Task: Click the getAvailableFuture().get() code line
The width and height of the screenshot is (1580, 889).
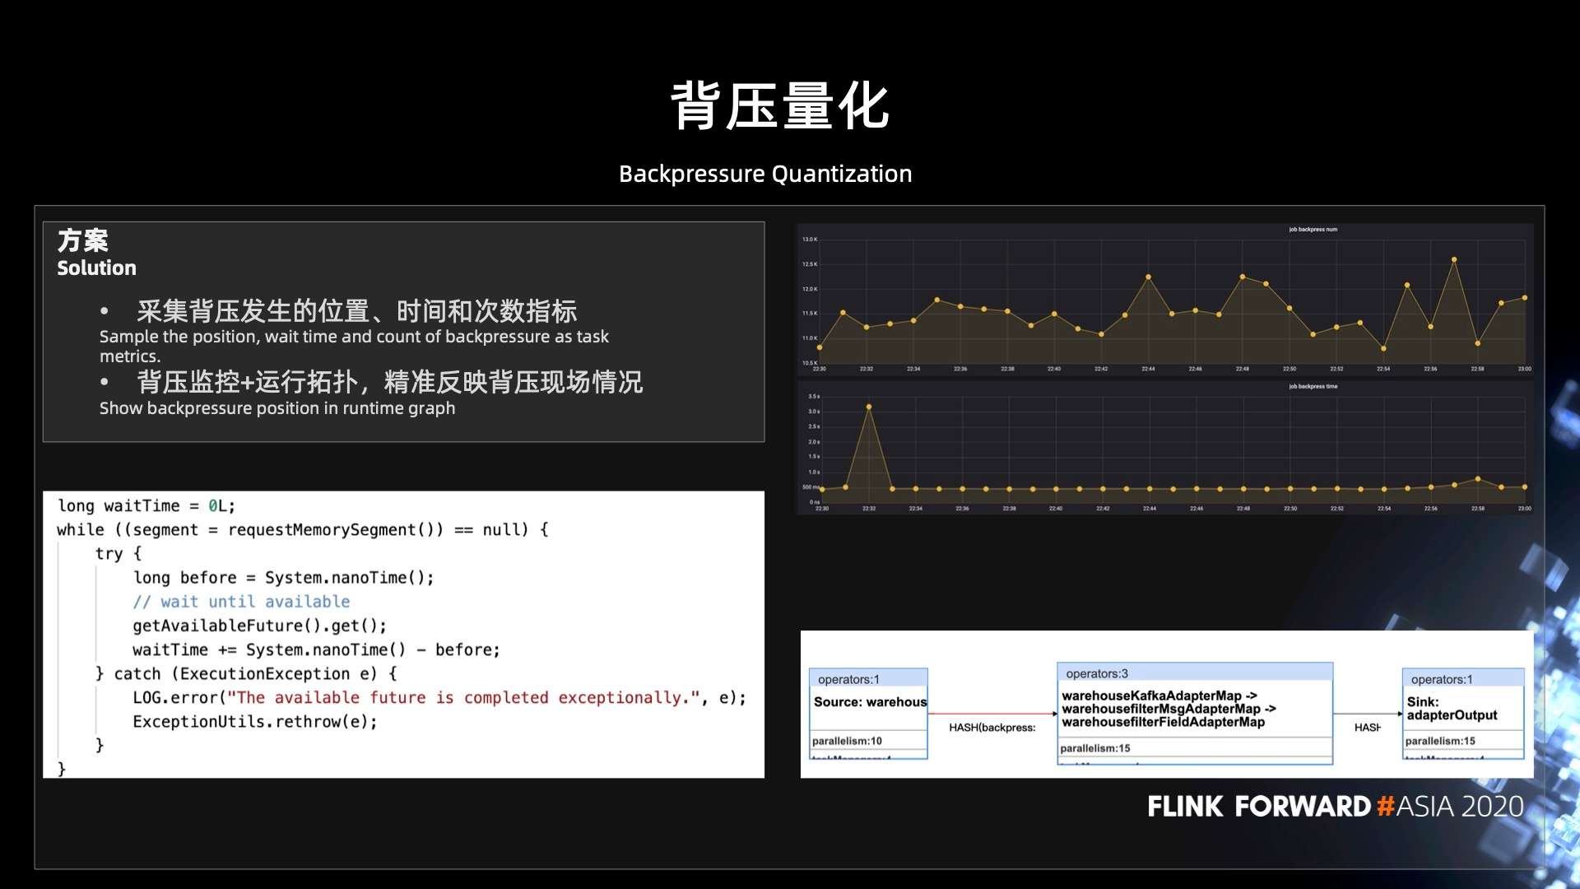Action: [x=259, y=626]
